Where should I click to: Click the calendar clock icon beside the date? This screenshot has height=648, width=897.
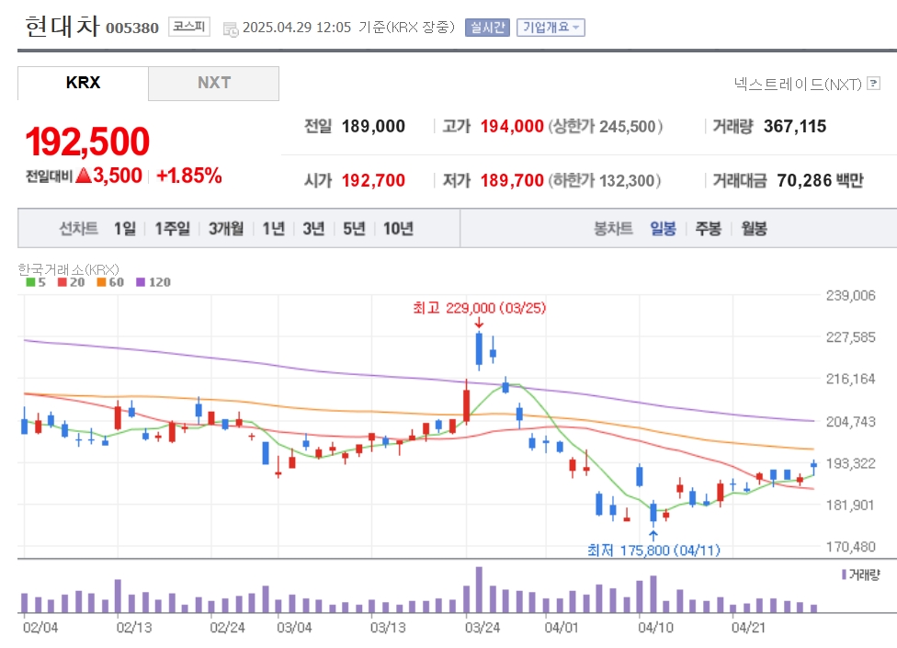231,28
